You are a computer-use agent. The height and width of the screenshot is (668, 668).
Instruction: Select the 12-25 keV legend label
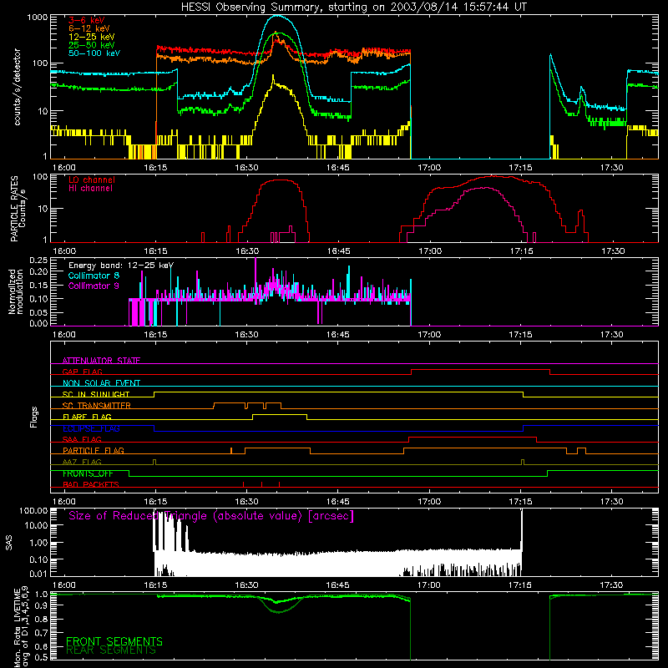(92, 37)
